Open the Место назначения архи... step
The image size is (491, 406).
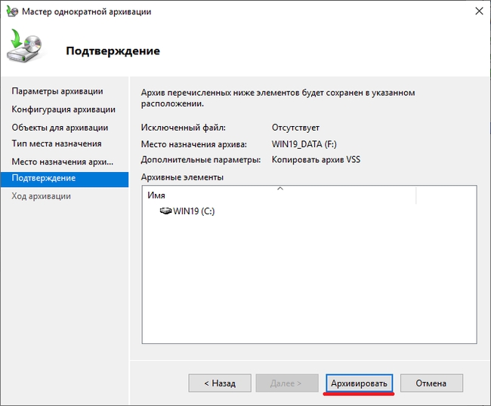pyautogui.click(x=62, y=161)
